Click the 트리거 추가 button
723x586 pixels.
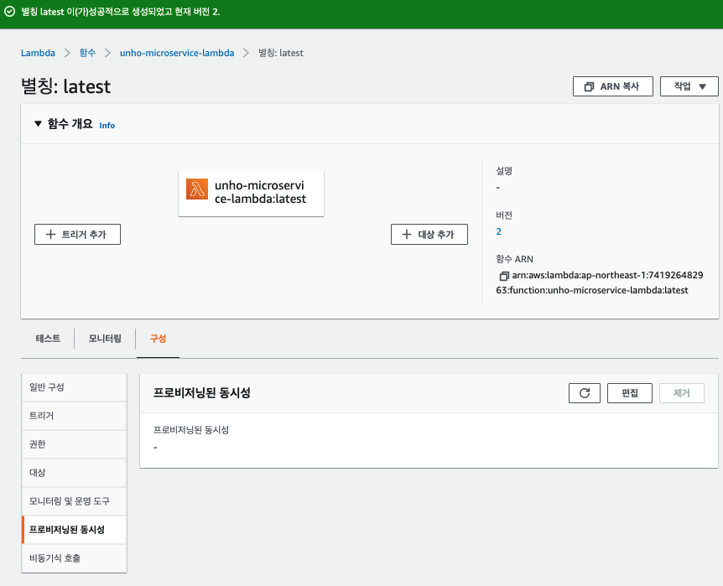coord(77,234)
